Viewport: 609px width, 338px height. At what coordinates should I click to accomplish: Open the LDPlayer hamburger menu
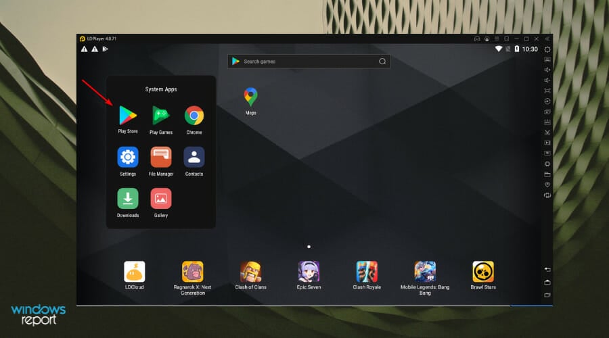pos(497,39)
